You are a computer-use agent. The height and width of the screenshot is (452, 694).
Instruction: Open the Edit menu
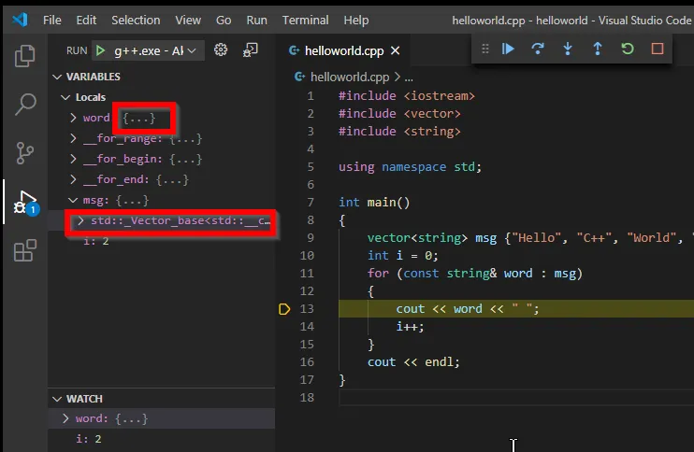pyautogui.click(x=86, y=21)
